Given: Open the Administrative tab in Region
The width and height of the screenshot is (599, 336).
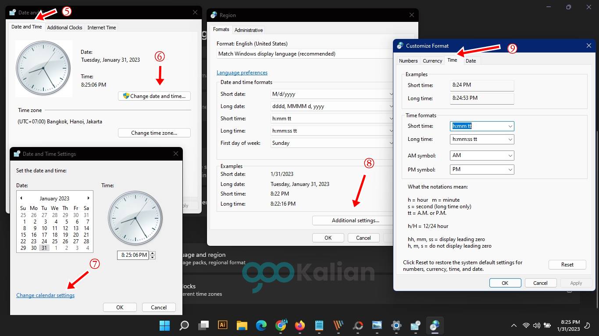Looking at the screenshot, I should click(249, 30).
